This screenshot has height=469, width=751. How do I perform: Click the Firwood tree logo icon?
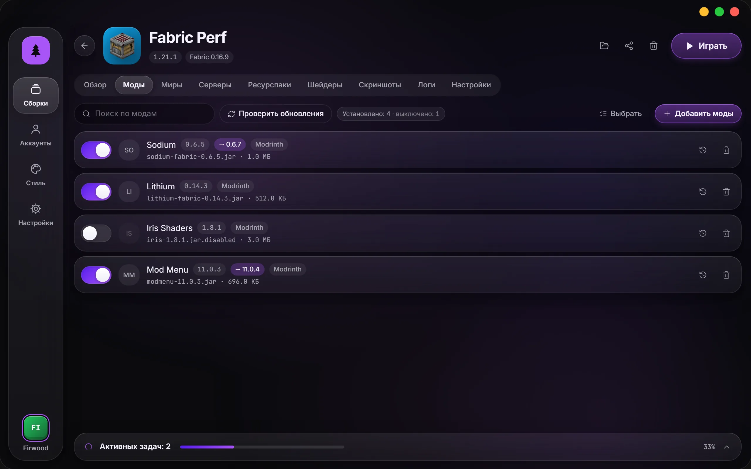click(x=36, y=50)
